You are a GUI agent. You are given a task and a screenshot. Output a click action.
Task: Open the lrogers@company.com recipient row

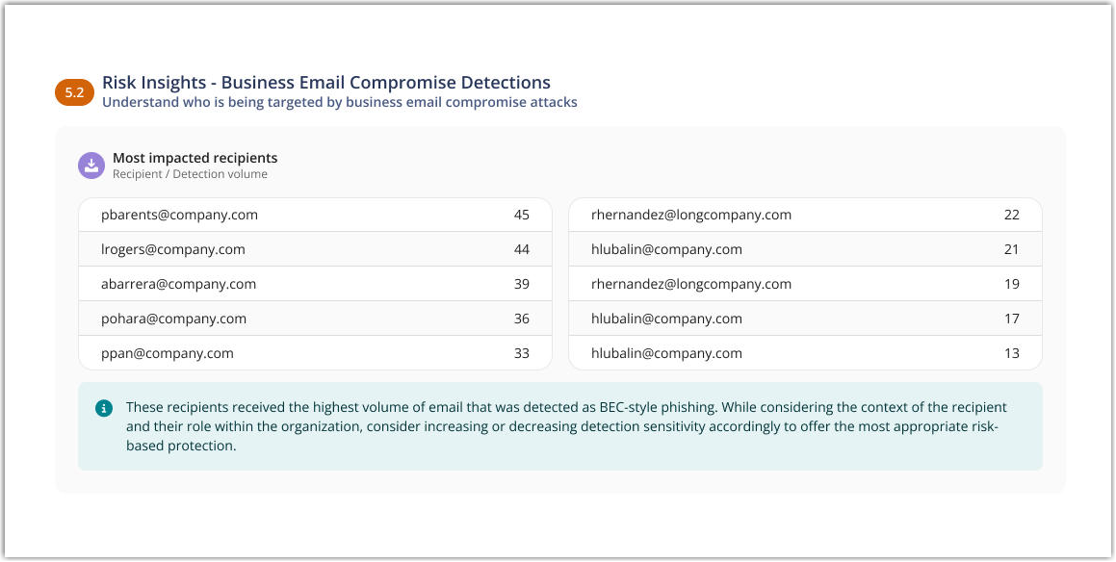pyautogui.click(x=173, y=249)
